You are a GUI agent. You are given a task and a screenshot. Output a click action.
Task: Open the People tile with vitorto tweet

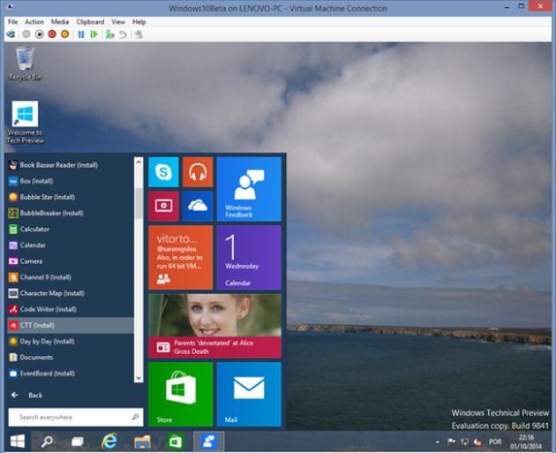click(181, 258)
